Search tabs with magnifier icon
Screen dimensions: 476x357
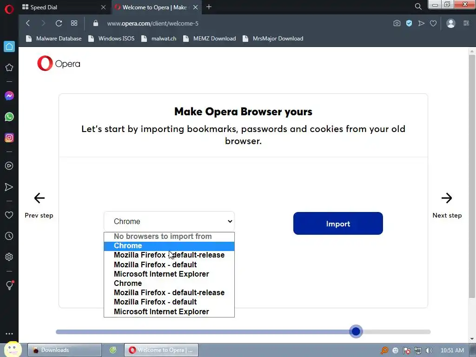coord(418,7)
